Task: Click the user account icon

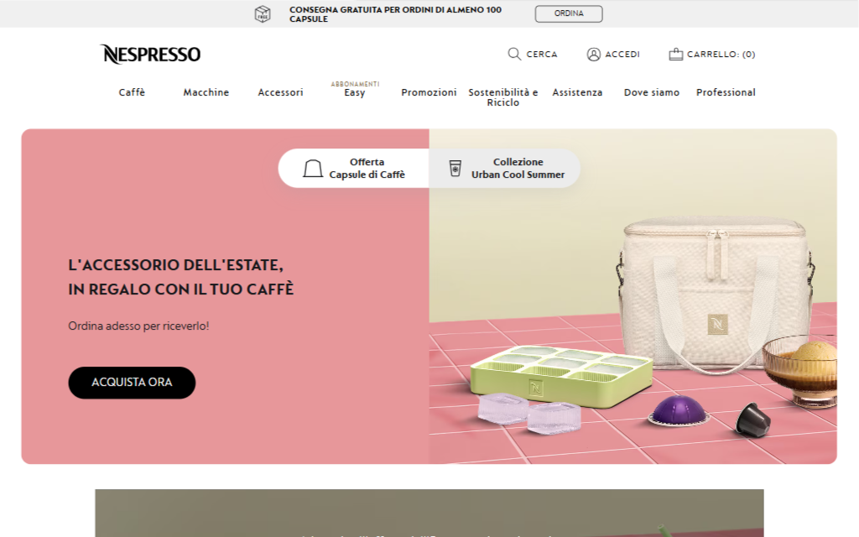Action: tap(593, 55)
